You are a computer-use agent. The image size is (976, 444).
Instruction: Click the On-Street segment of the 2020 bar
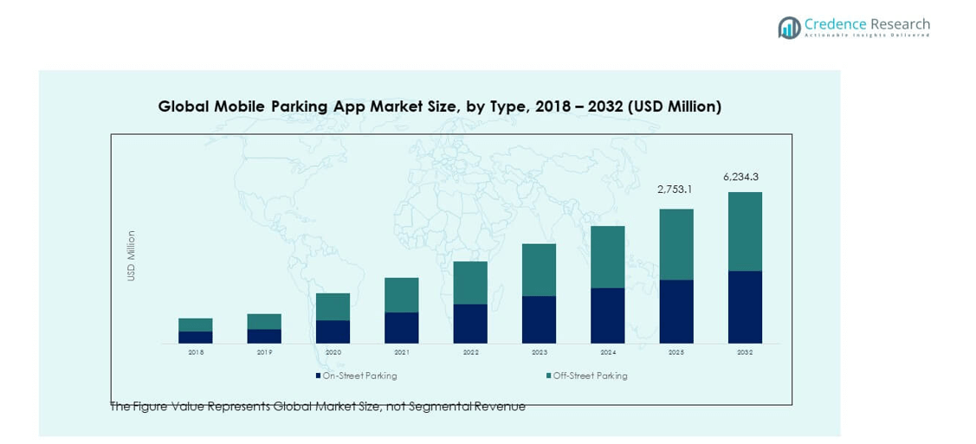pos(333,331)
